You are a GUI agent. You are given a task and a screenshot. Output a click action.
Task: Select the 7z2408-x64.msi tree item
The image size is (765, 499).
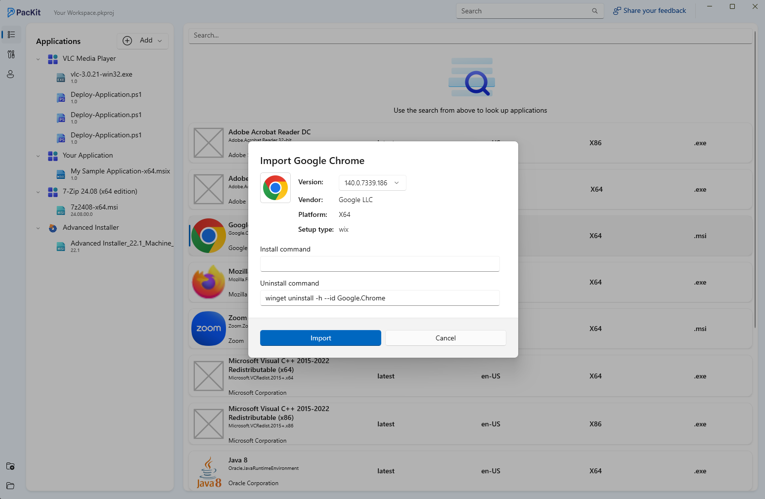[94, 207]
